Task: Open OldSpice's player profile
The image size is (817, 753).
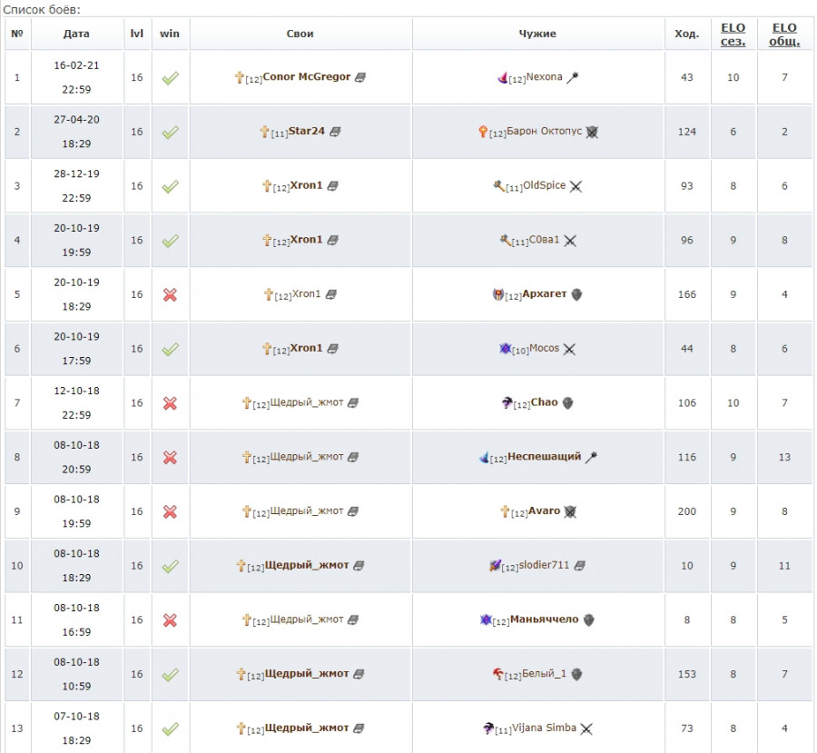Action: click(x=544, y=185)
